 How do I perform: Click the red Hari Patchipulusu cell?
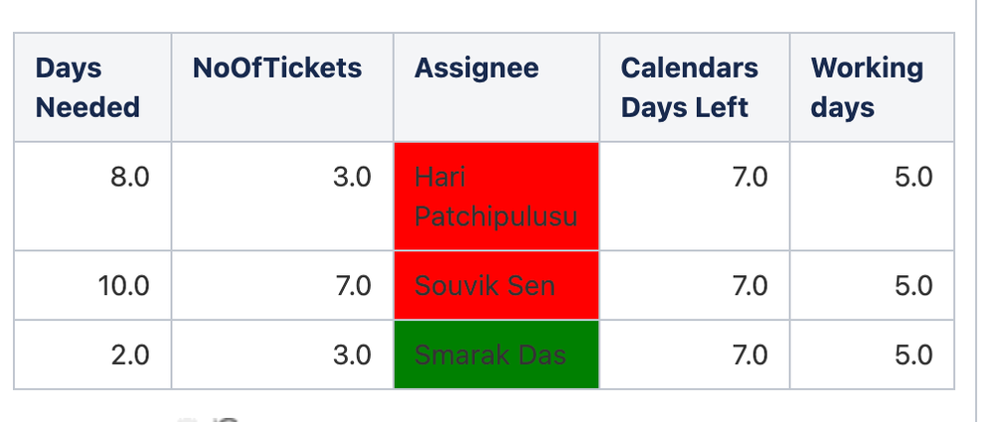pyautogui.click(x=497, y=197)
